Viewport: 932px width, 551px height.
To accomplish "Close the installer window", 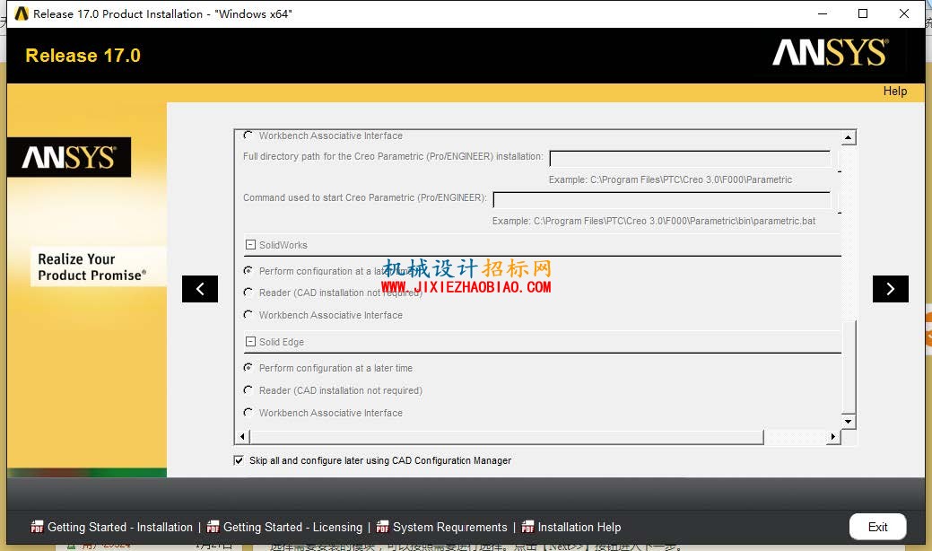I will point(904,13).
